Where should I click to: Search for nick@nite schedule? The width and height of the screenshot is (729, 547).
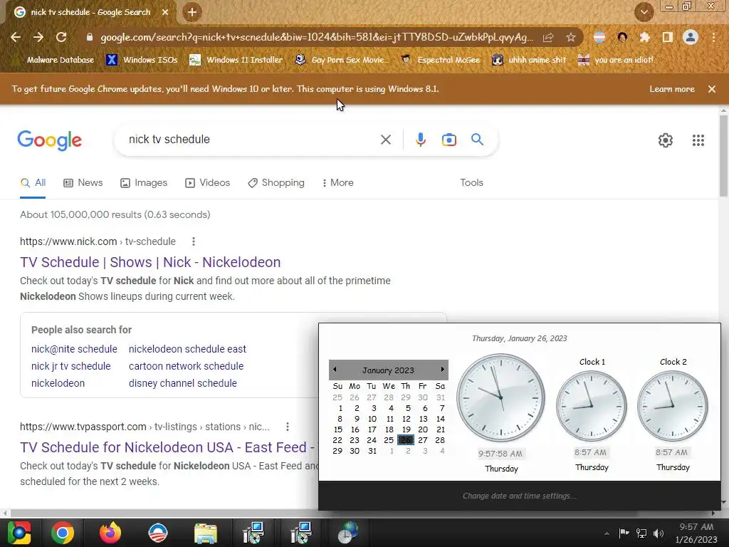74,349
